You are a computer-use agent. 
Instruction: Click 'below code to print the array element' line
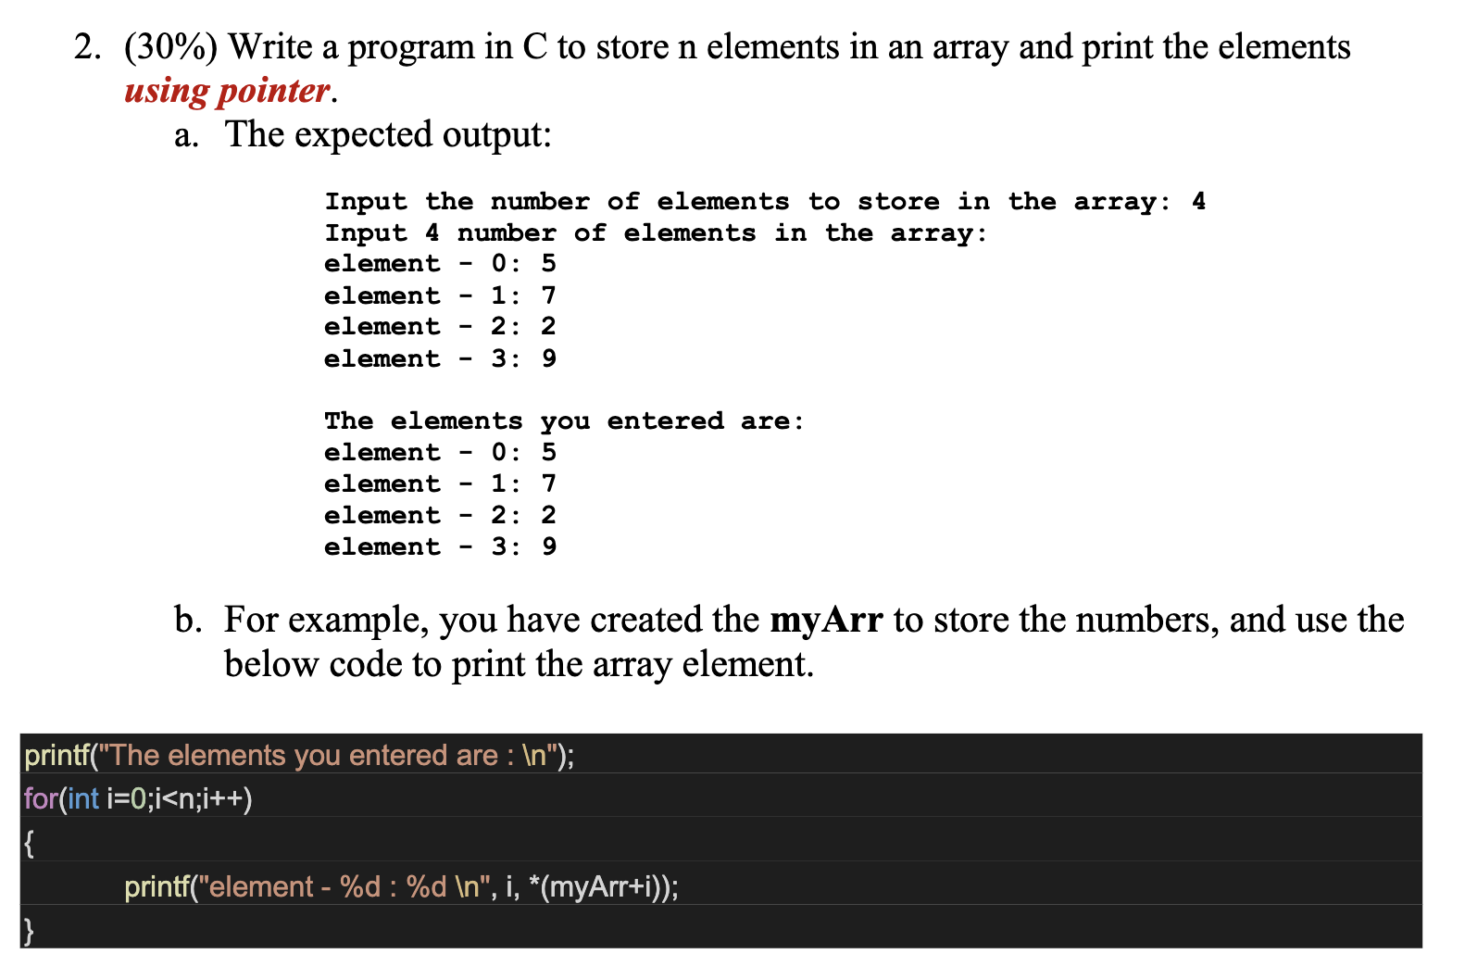coord(519,665)
